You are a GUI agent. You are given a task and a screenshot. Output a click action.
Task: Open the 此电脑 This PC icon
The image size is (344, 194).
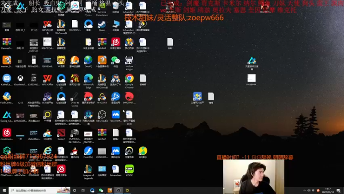[116, 26]
